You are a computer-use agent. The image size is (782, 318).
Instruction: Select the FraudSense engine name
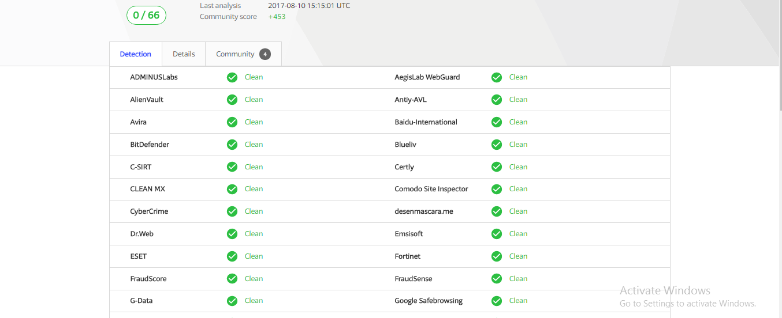pyautogui.click(x=414, y=279)
